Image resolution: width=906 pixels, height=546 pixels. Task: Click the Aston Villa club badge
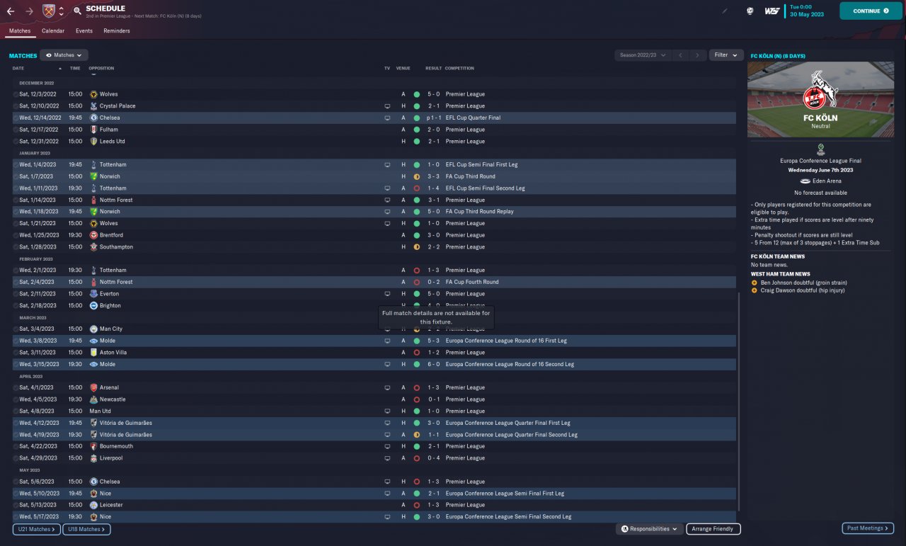point(93,353)
